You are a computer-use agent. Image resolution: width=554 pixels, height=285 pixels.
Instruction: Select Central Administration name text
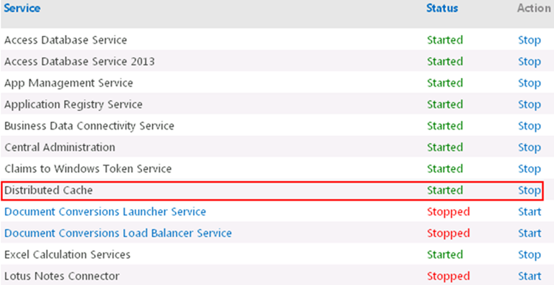60,148
